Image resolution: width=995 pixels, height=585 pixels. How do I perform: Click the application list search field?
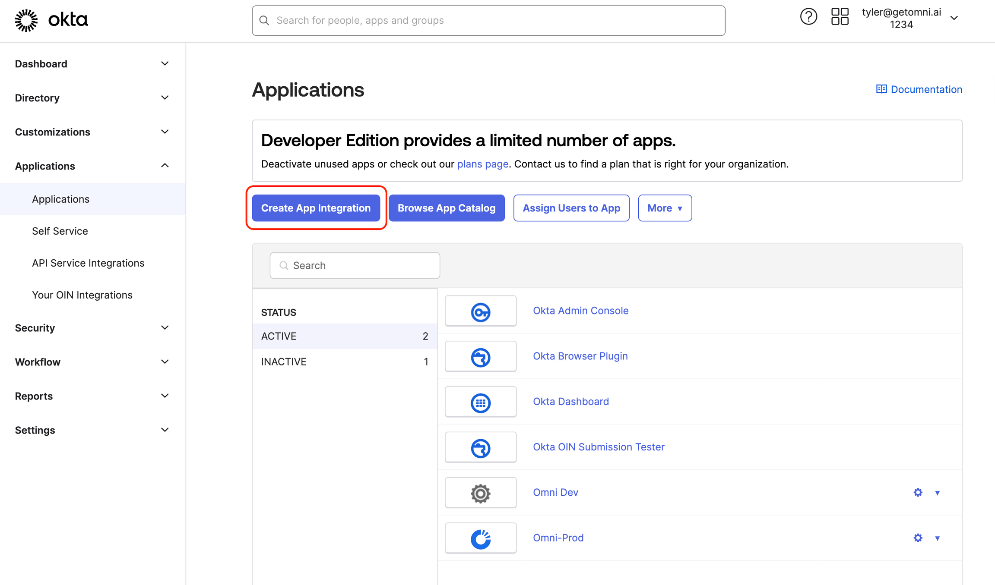[x=354, y=265]
